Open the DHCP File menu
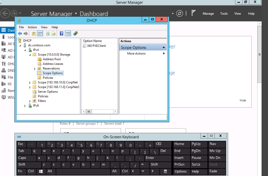 click(x=21, y=27)
